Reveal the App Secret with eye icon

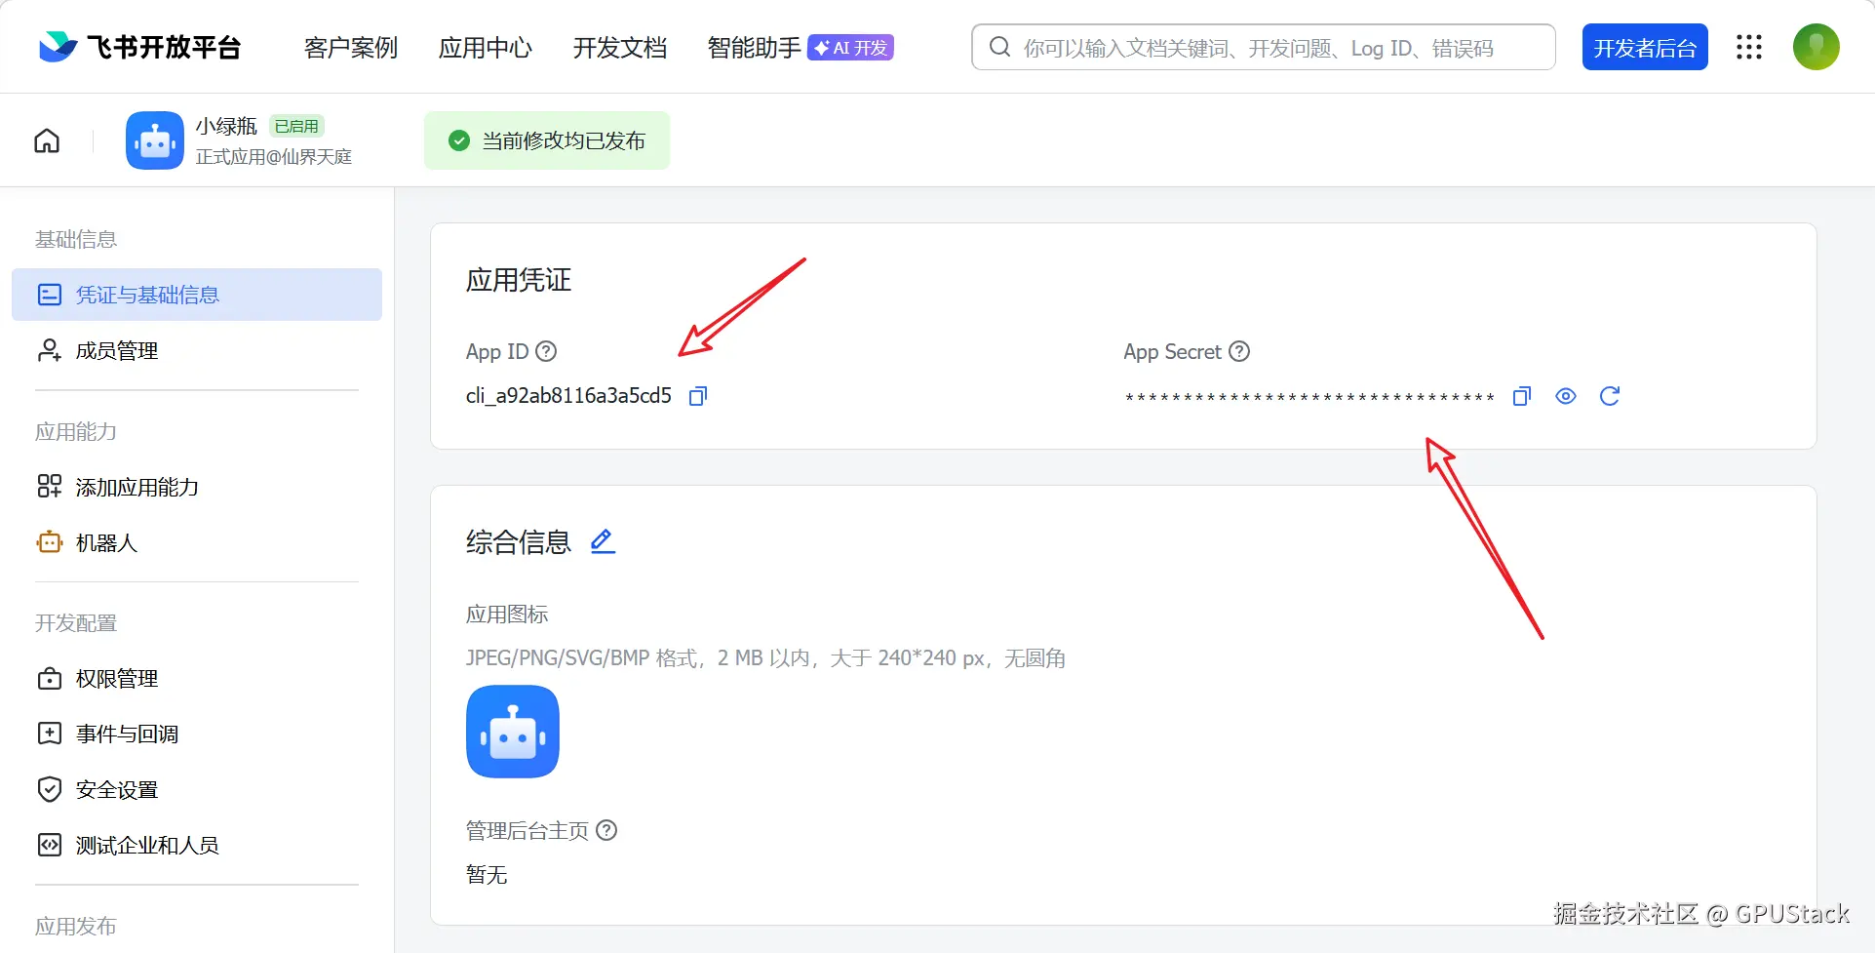[x=1566, y=396]
